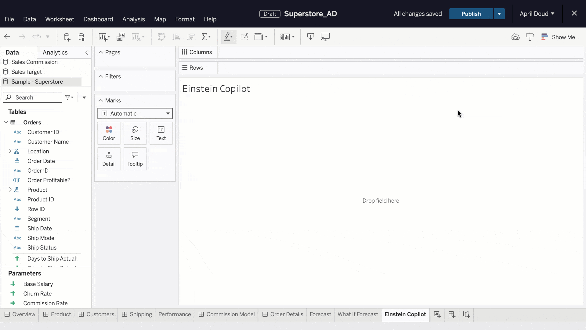Toggle the Analytics panel tab

55,52
